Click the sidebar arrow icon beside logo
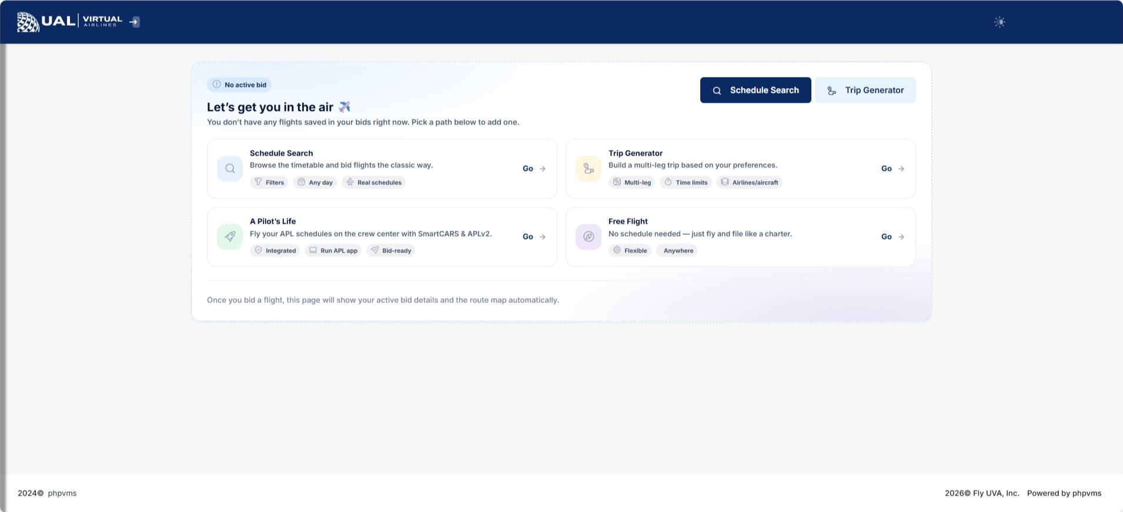Screen dimensions: 1123x512 point(135,22)
